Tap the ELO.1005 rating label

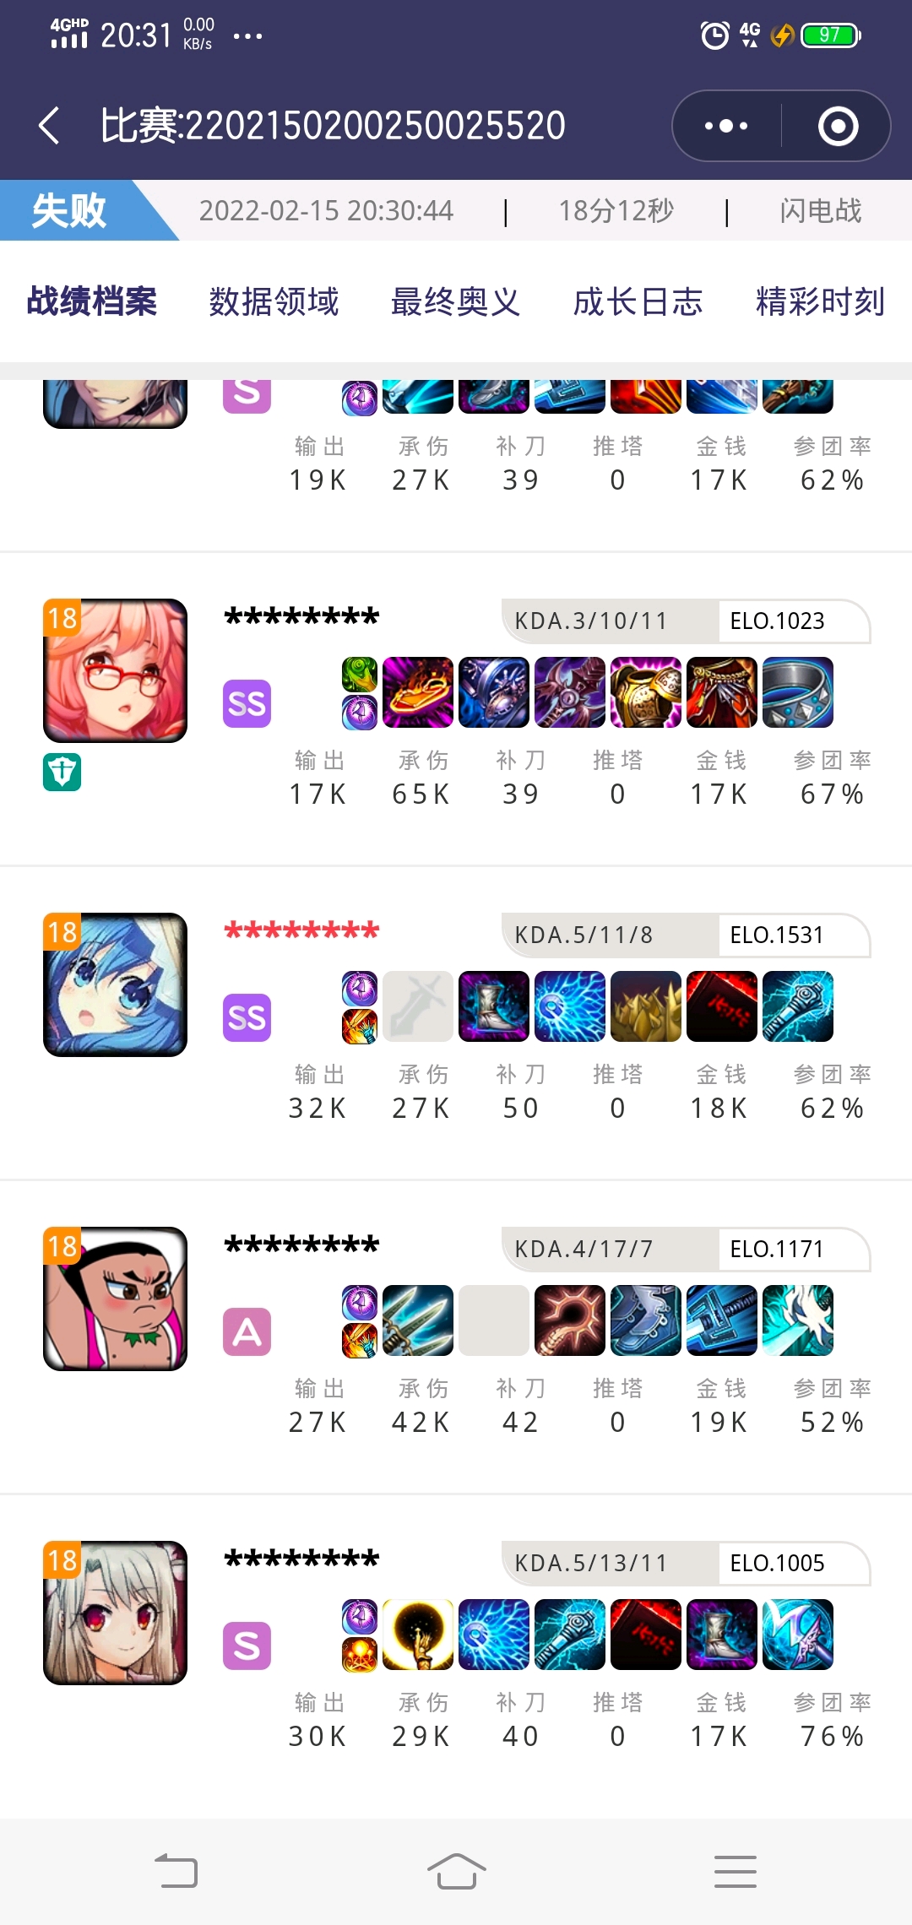tap(777, 1563)
